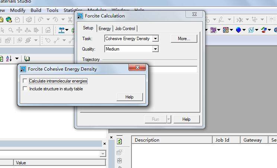
Task: Switch to the Job Control tab
Action: click(125, 29)
